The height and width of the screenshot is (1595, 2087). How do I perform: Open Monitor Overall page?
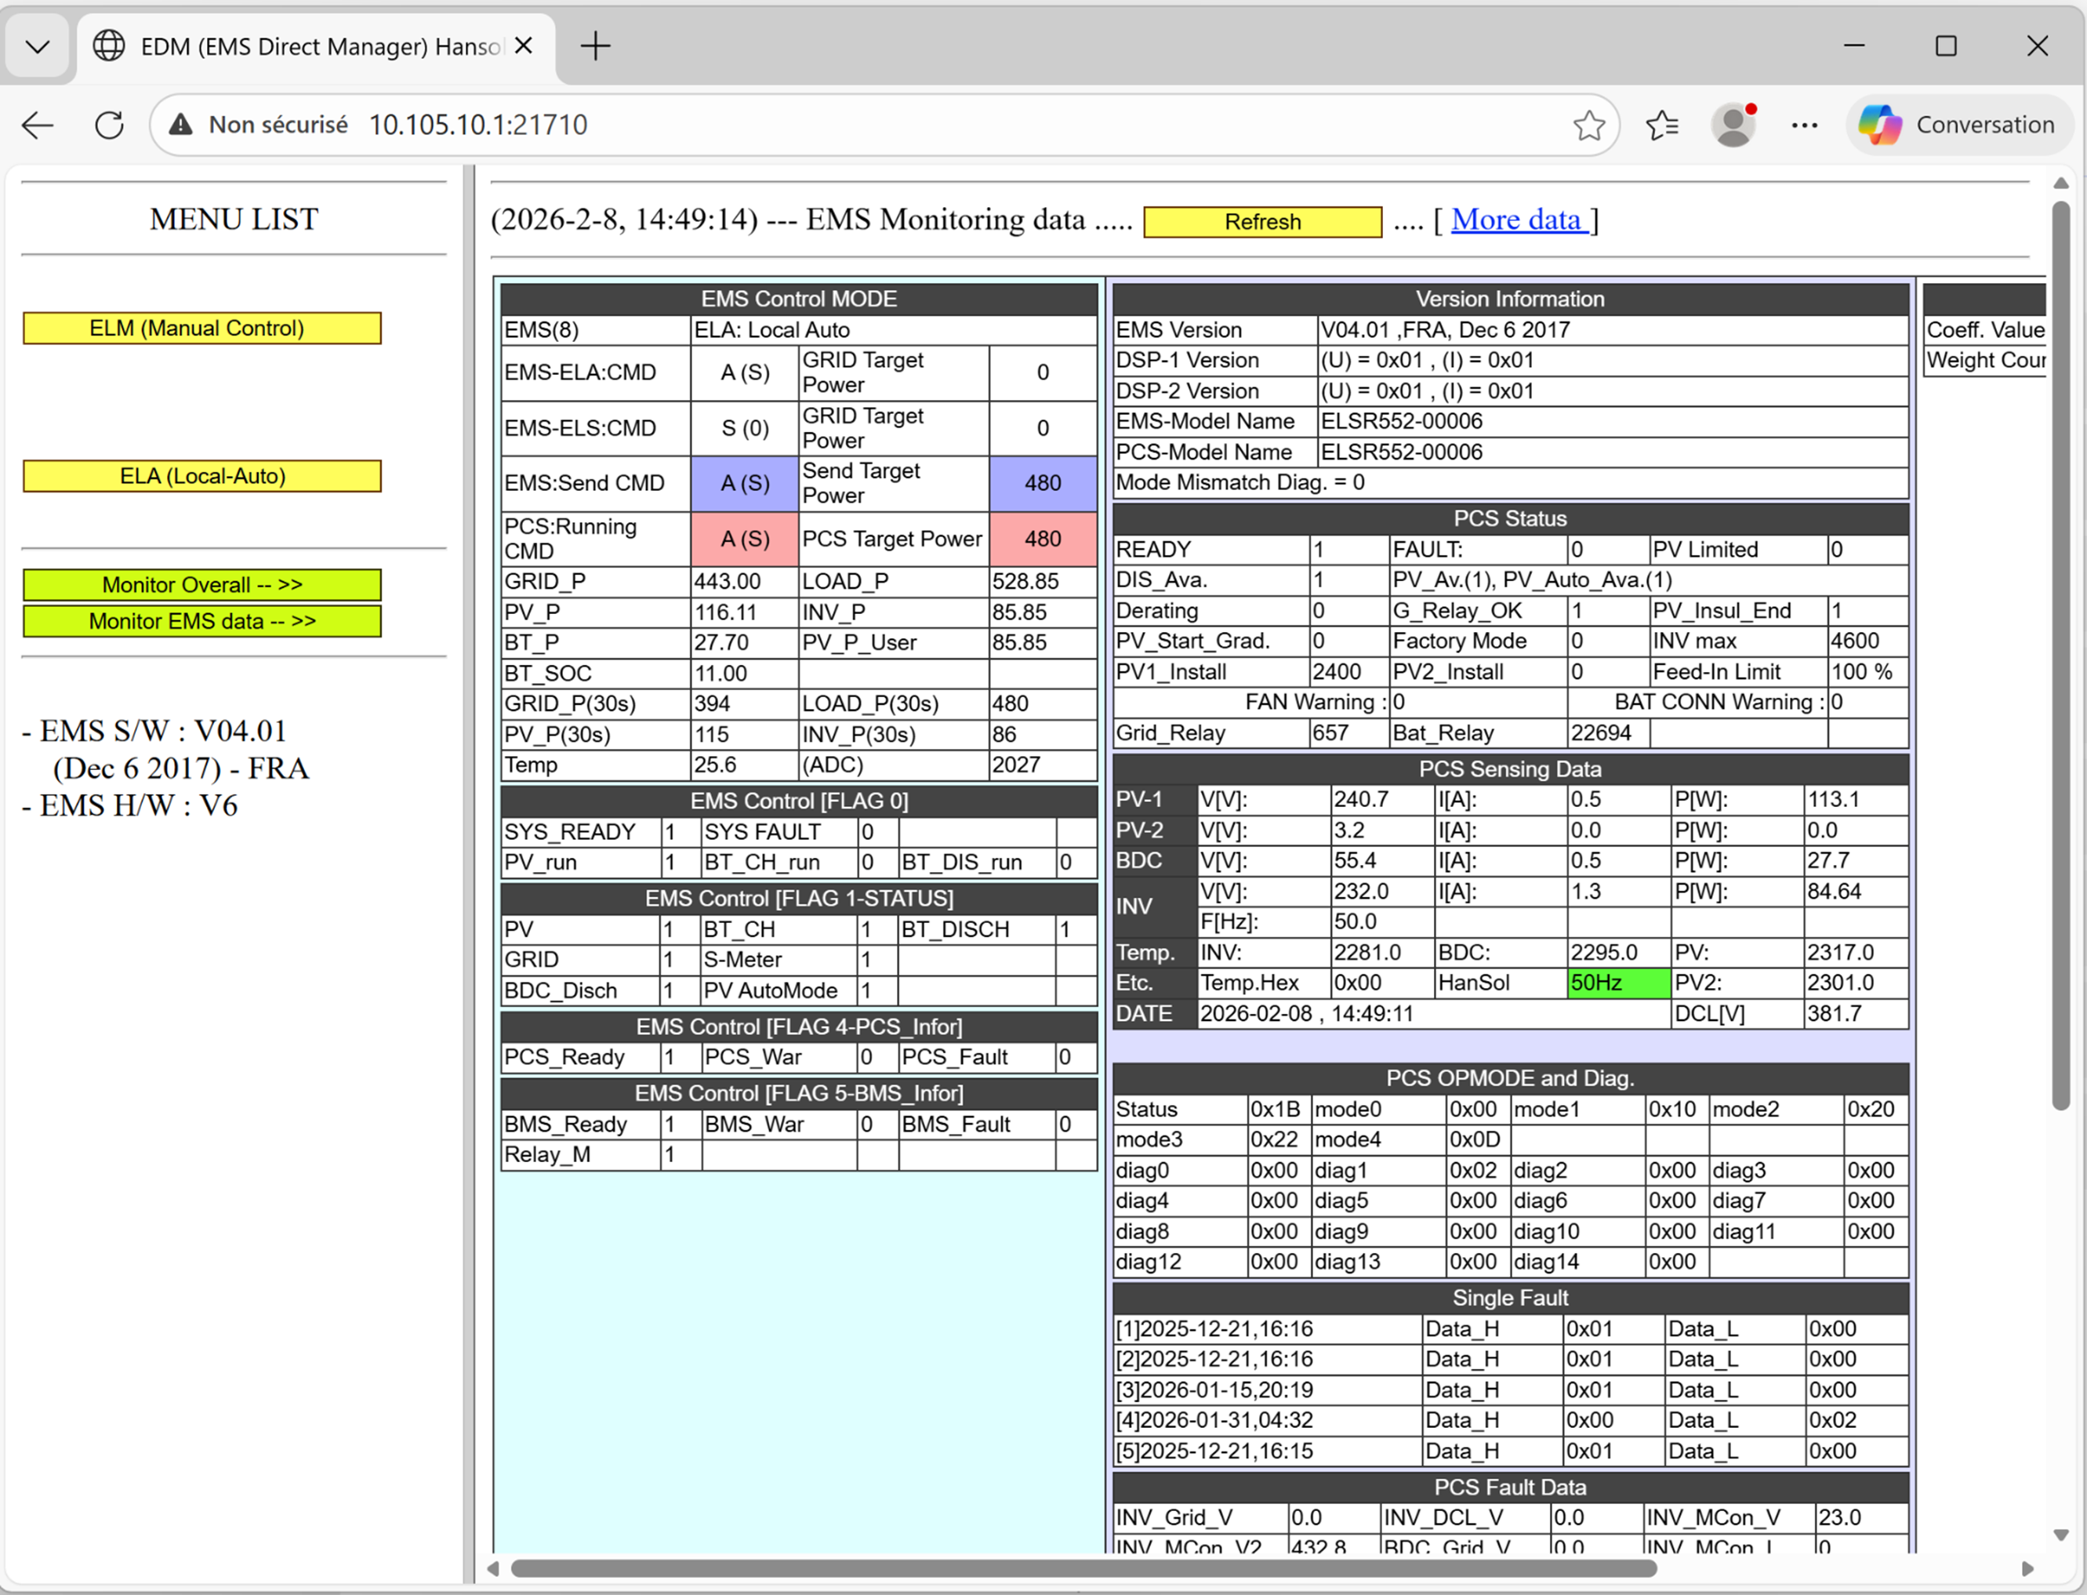click(x=202, y=585)
